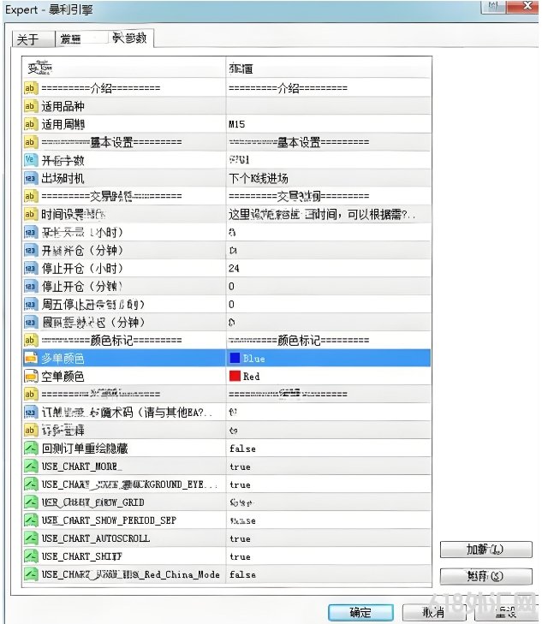Click the 重设 button
This screenshot has height=624, width=542.
coord(506,612)
